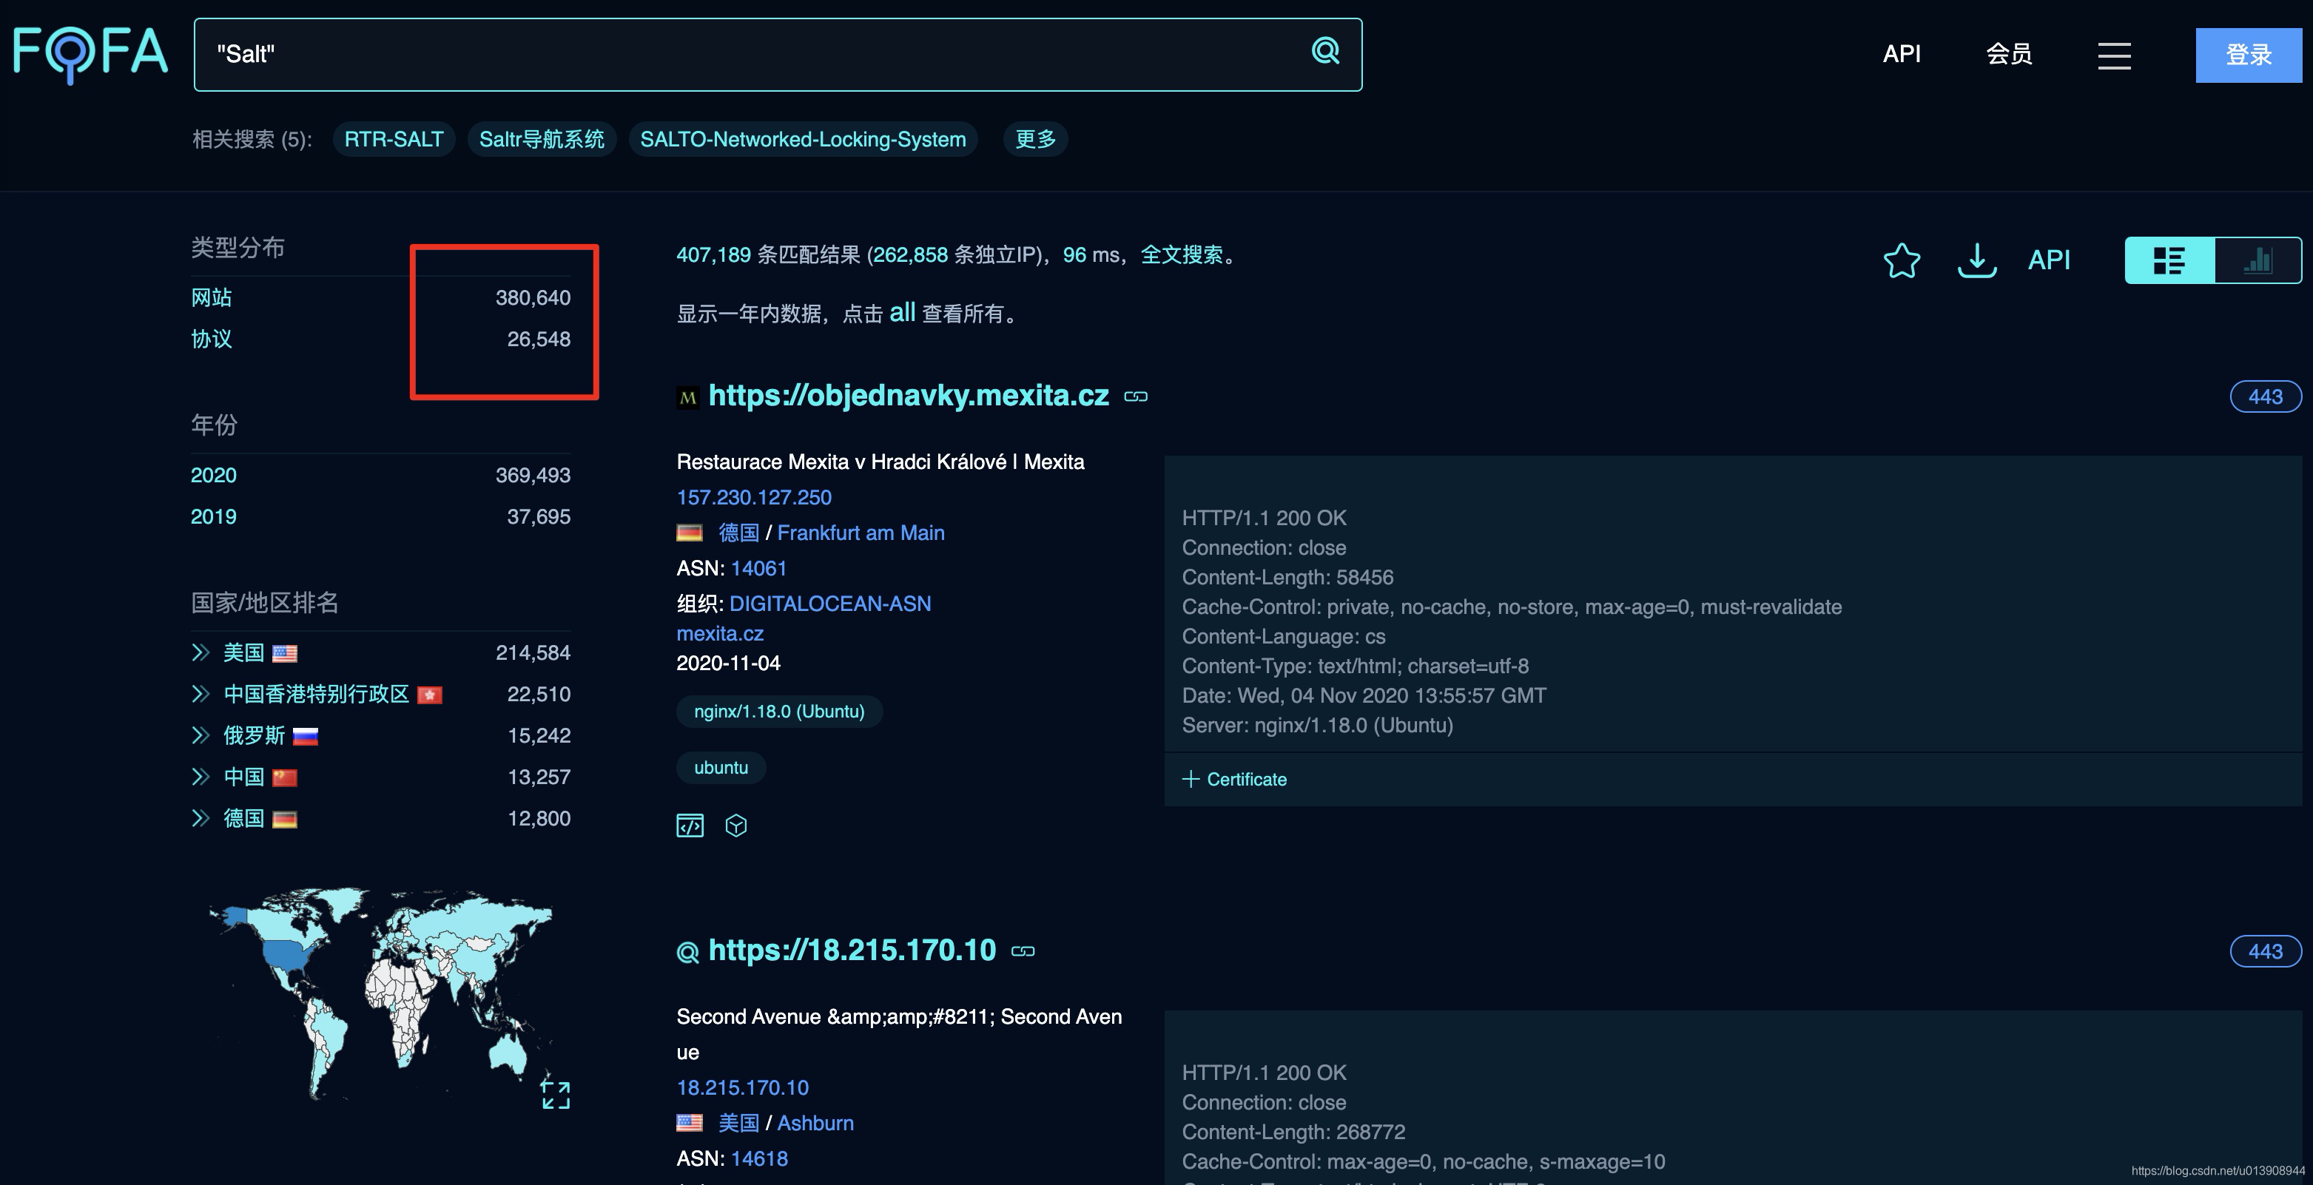
Task: Click the RTR-SALT related search tag
Action: 394,139
